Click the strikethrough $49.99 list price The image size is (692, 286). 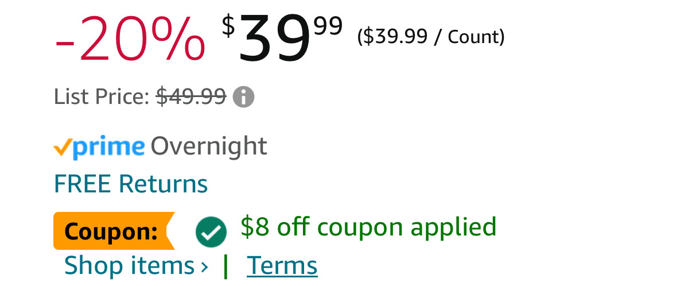191,97
